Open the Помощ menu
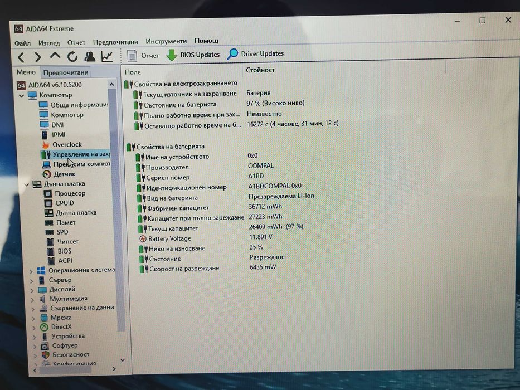Viewport: 520px width, 390px height. click(206, 41)
